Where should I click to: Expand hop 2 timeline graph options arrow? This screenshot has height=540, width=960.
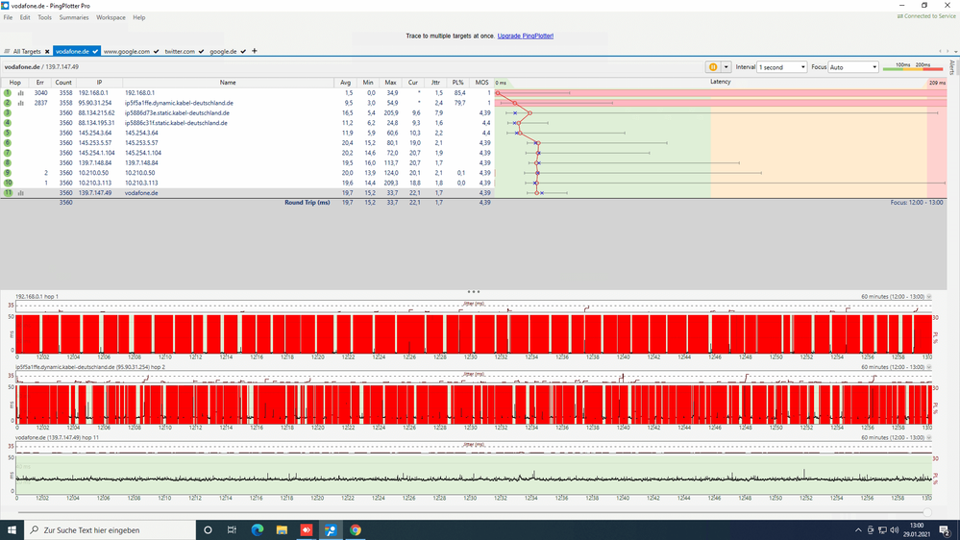(x=929, y=367)
